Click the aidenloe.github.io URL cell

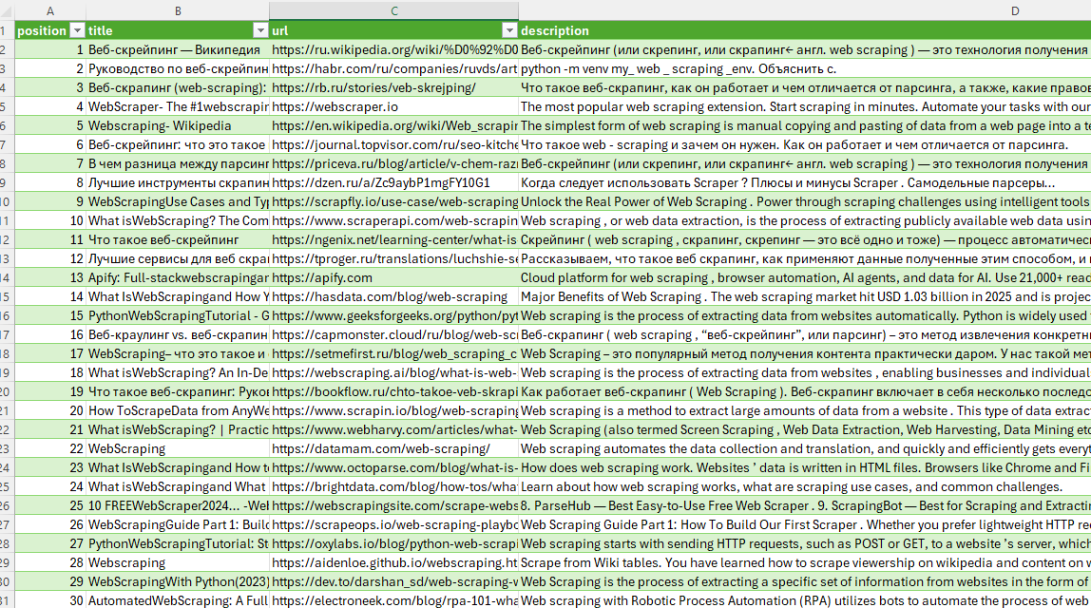(393, 562)
